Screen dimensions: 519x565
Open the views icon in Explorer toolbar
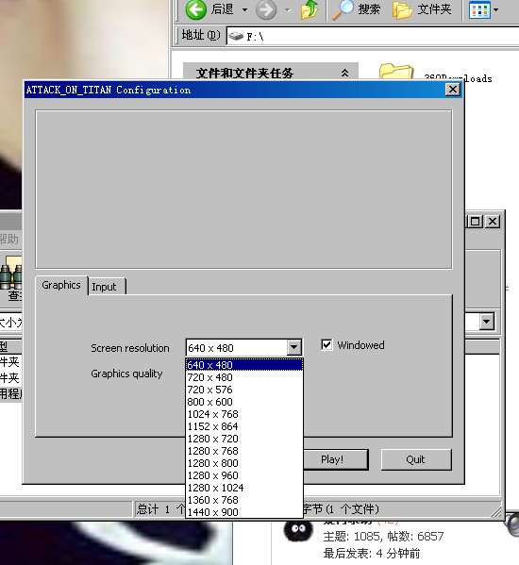coord(479,9)
